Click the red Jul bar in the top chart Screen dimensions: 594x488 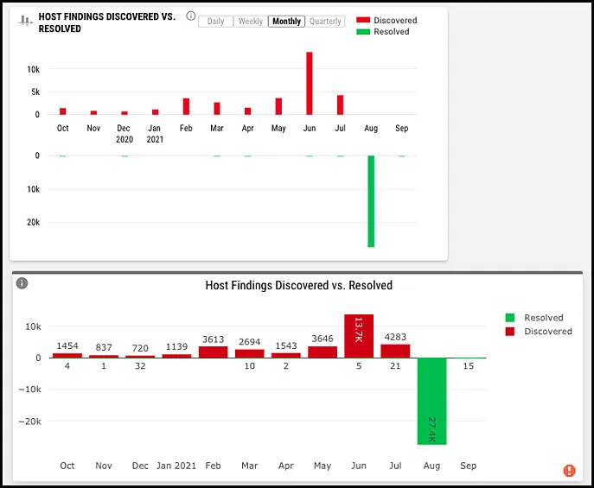pos(340,105)
